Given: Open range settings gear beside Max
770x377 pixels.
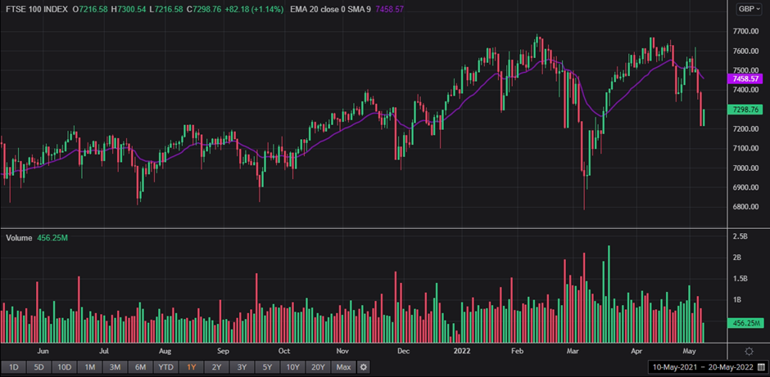Looking at the screenshot, I should pos(363,366).
